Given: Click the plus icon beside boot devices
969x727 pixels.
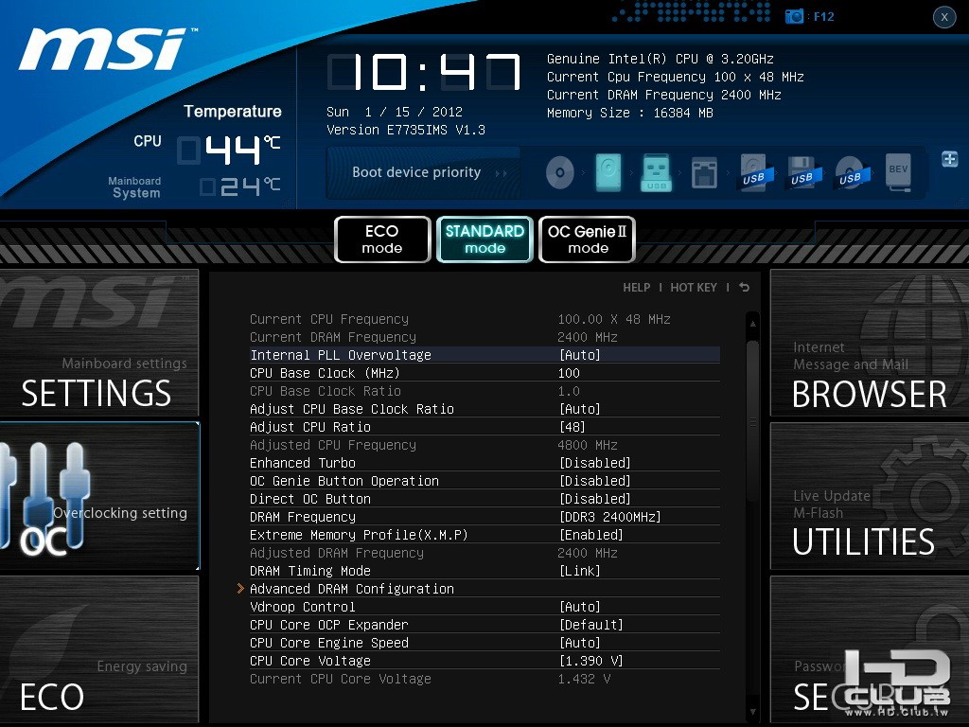Looking at the screenshot, I should (x=950, y=159).
